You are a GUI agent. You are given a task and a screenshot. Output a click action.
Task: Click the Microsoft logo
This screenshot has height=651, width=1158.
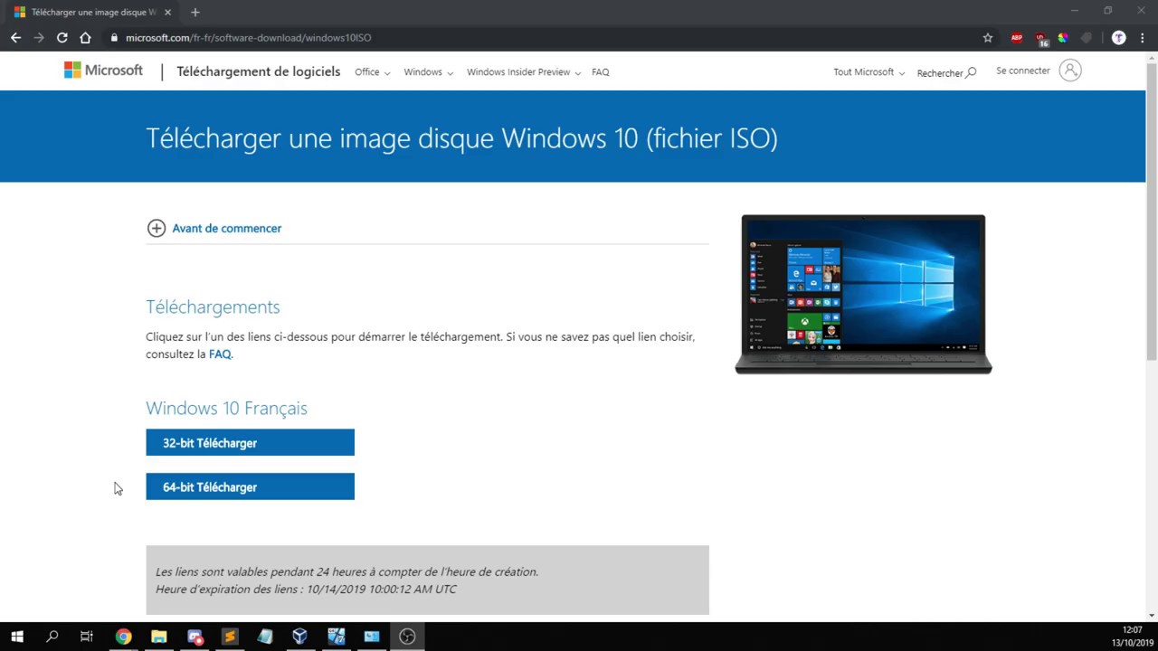(x=103, y=71)
